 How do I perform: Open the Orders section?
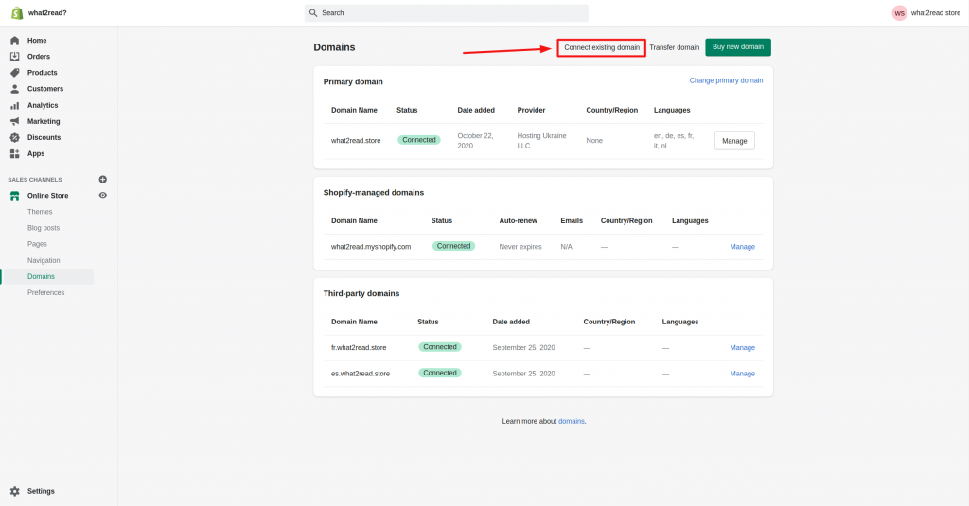pos(38,56)
